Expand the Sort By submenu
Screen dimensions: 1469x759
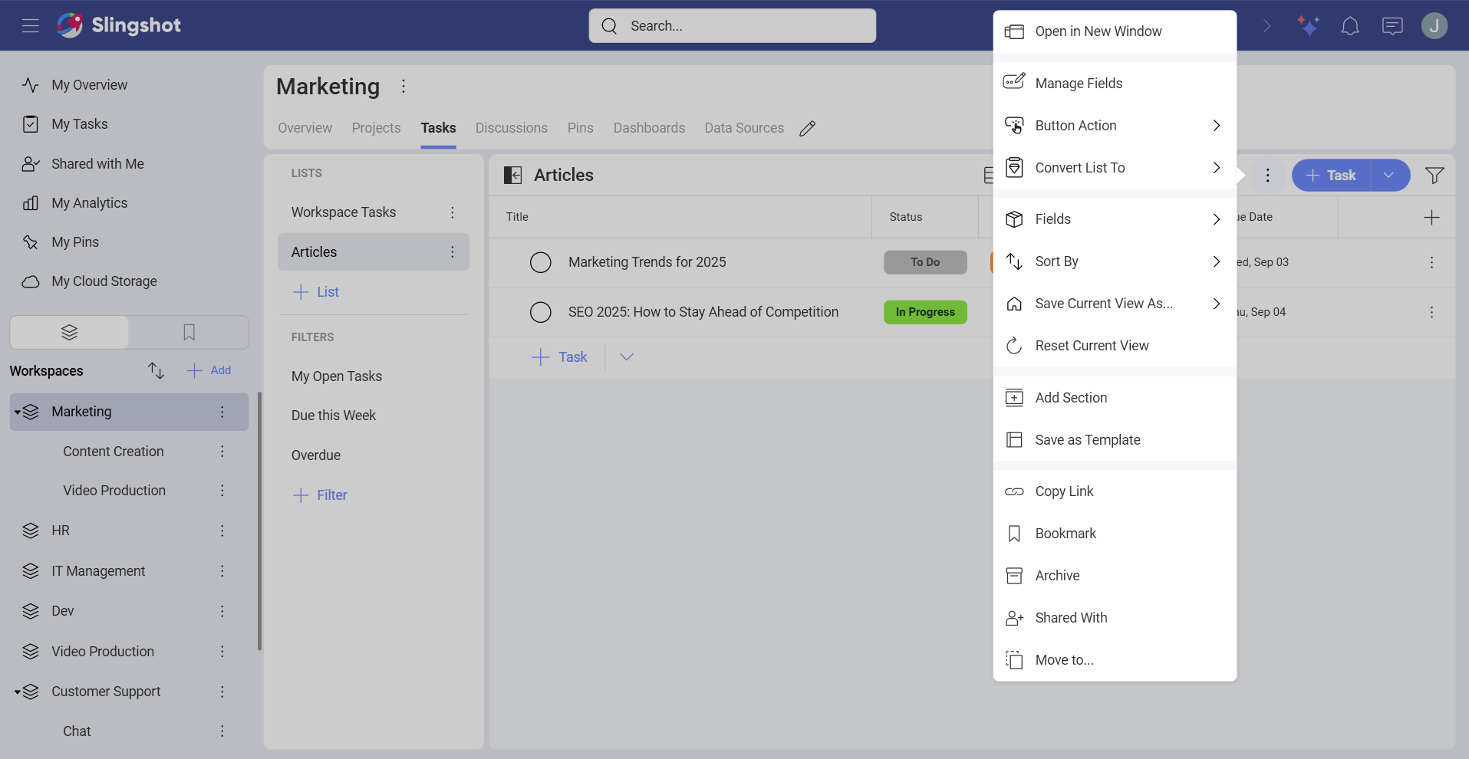tap(1216, 261)
